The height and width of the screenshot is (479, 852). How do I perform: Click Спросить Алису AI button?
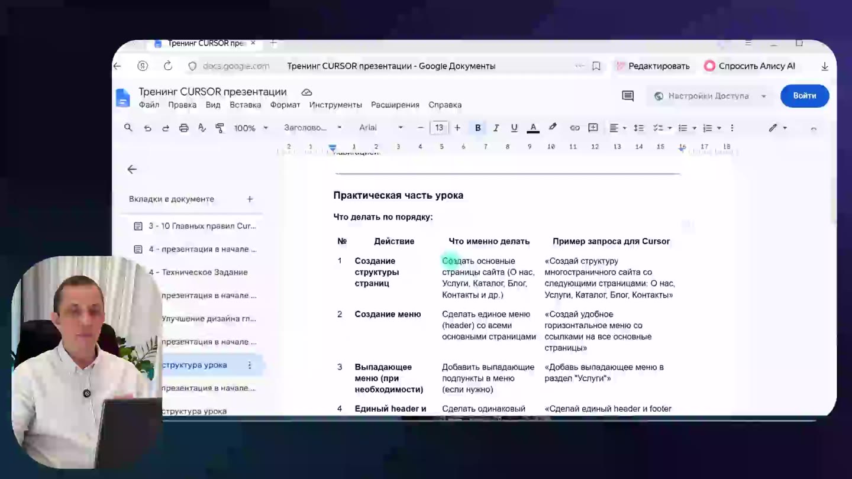click(749, 66)
